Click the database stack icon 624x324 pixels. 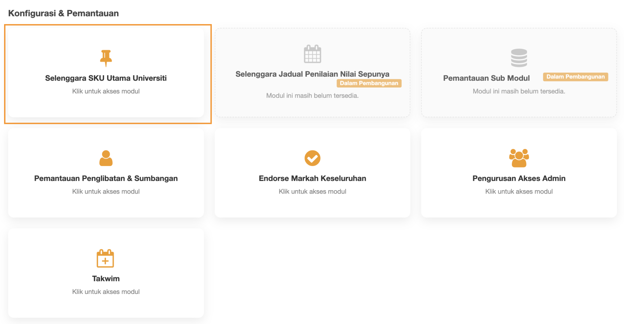tap(519, 58)
